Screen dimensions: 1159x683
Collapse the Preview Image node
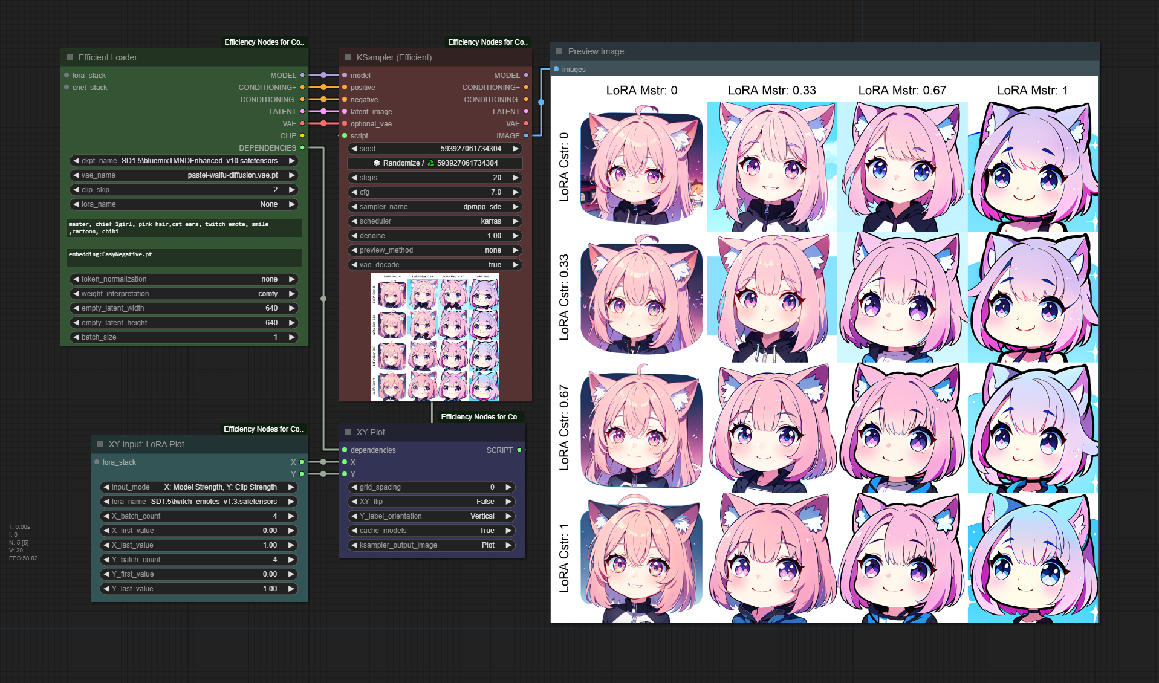559,51
